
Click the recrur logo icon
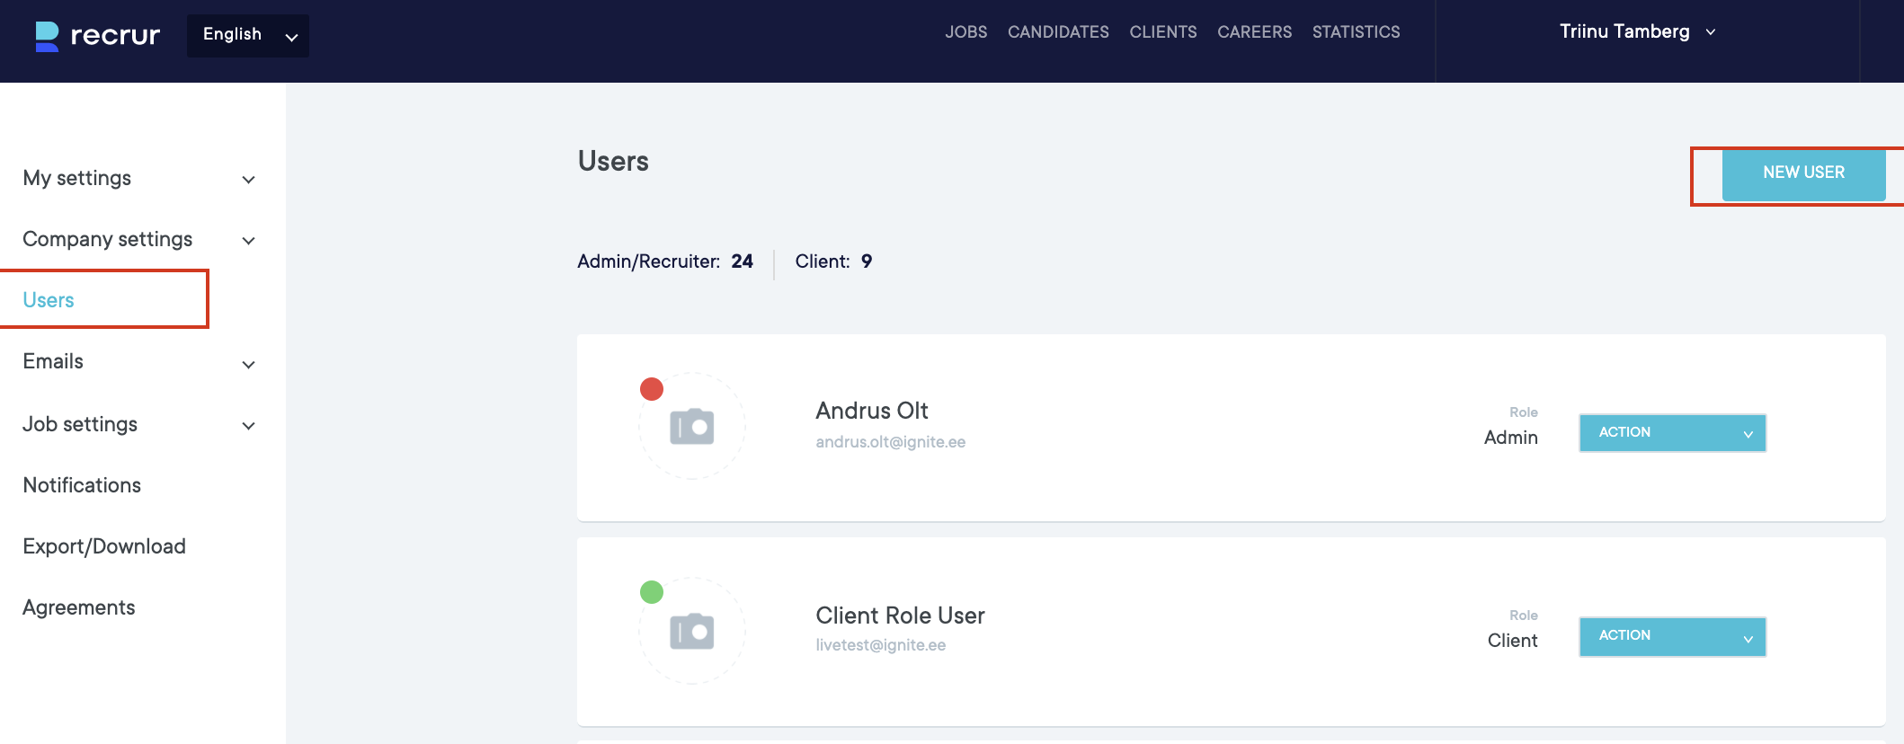pyautogui.click(x=47, y=36)
